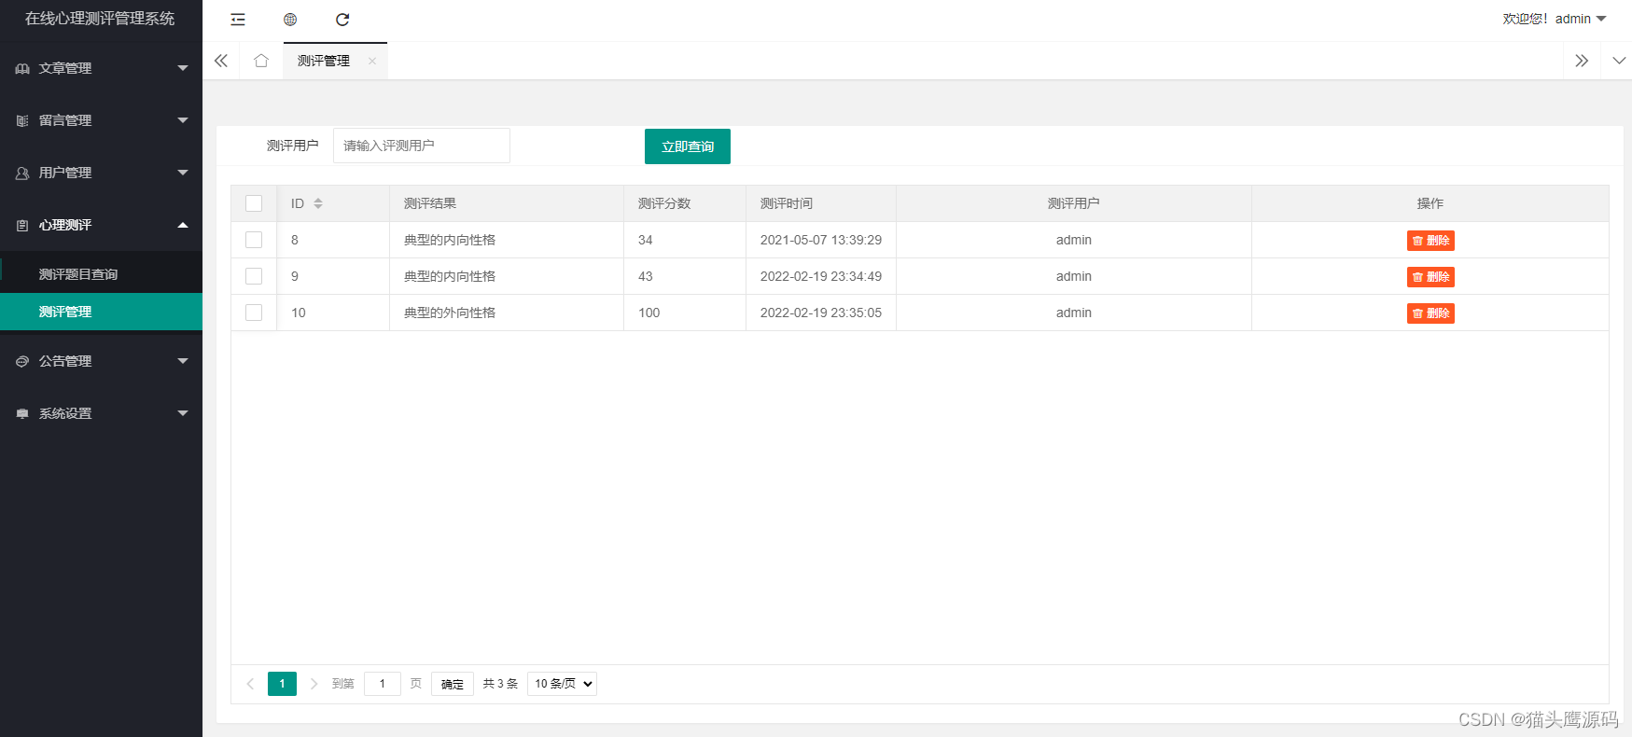Toggle the sidebar collapse icon
Viewport: 1632px width, 737px height.
(x=238, y=20)
